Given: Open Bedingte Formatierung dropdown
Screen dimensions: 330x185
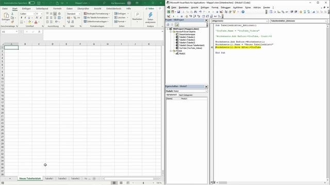Looking at the screenshot, I should (97, 14).
